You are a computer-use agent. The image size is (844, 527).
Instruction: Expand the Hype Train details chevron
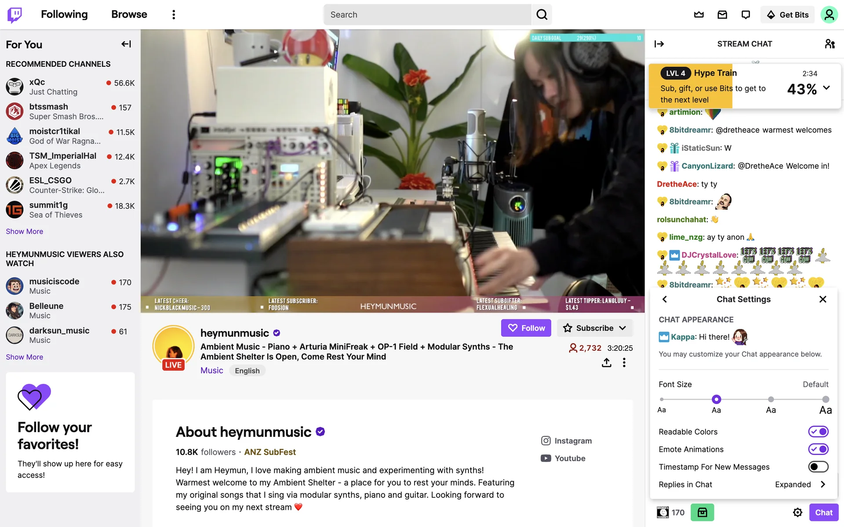826,87
